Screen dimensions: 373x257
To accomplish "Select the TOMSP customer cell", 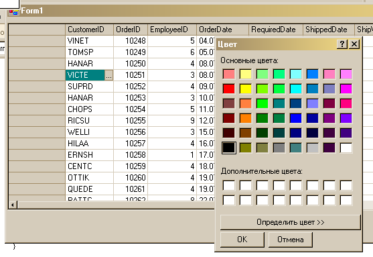I will click(x=89, y=52).
